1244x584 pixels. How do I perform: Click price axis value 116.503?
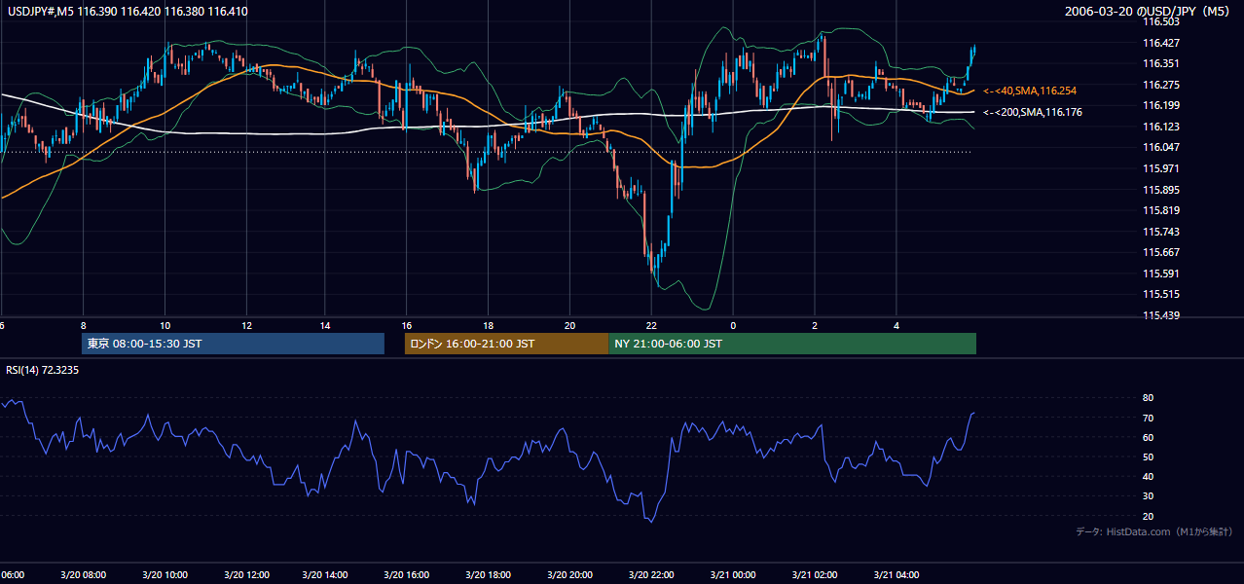[1160, 21]
